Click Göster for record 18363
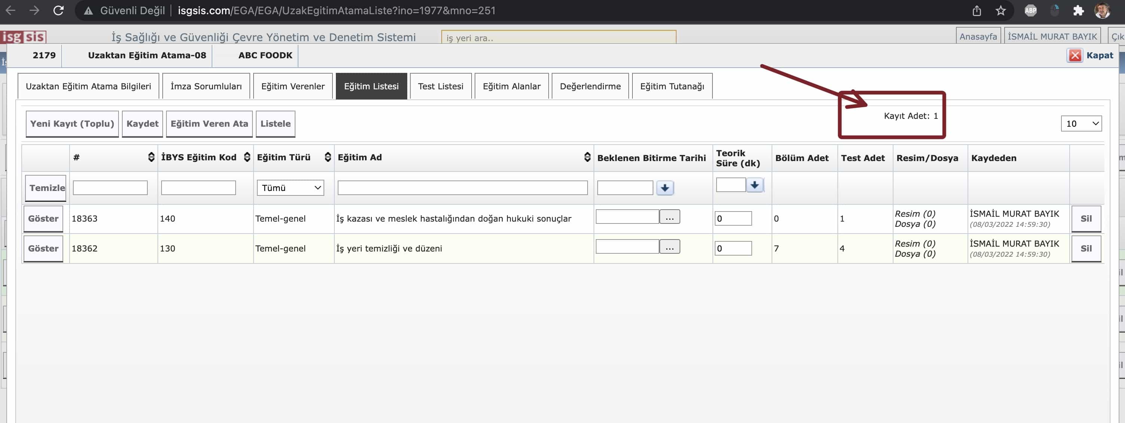This screenshot has width=1125, height=423. click(x=43, y=219)
